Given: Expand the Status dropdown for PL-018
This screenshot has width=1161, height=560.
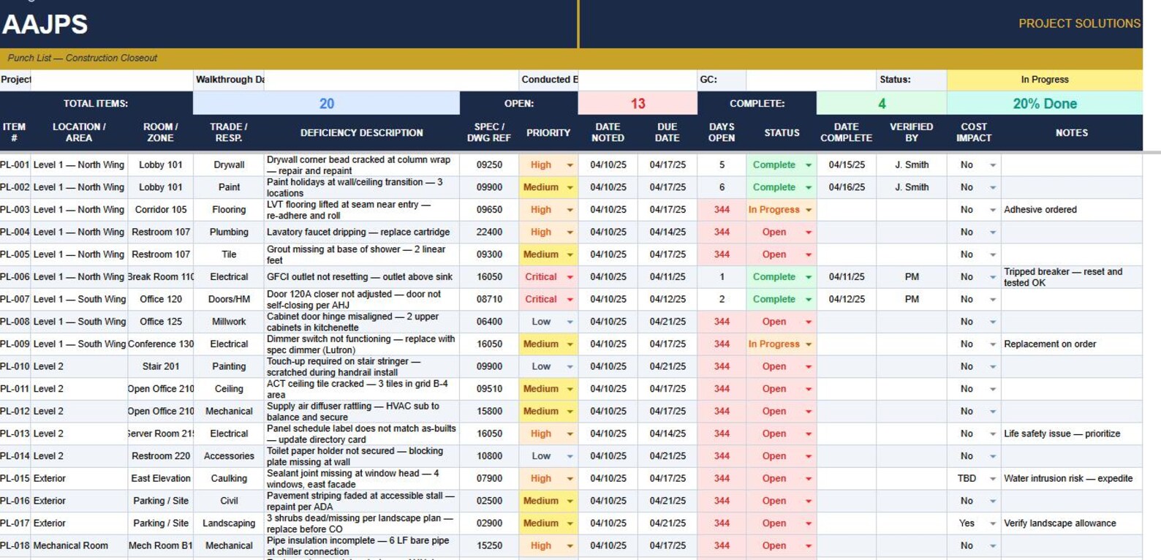Looking at the screenshot, I should [x=809, y=546].
